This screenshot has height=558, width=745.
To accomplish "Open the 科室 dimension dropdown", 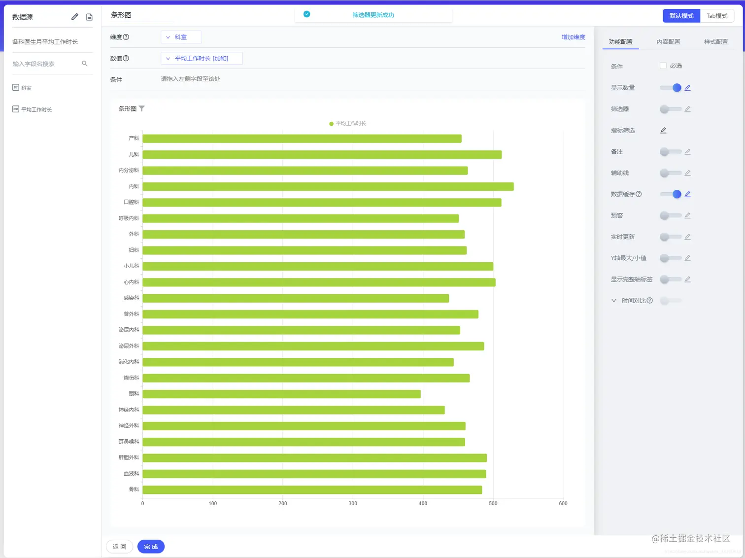I will pos(181,37).
